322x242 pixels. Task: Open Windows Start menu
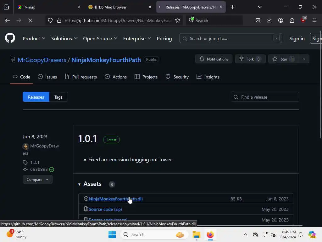coord(112,234)
